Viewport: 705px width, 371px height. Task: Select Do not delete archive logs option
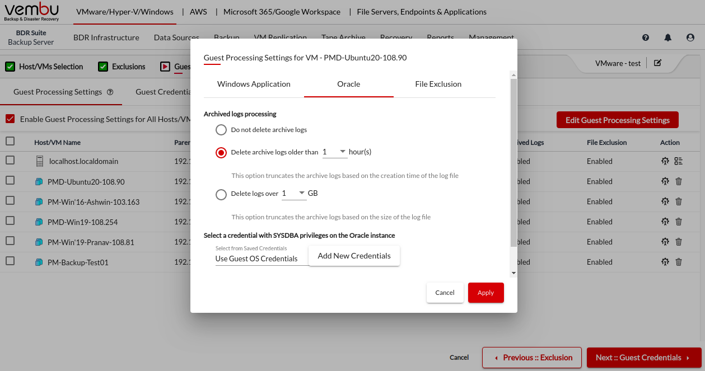[221, 130]
